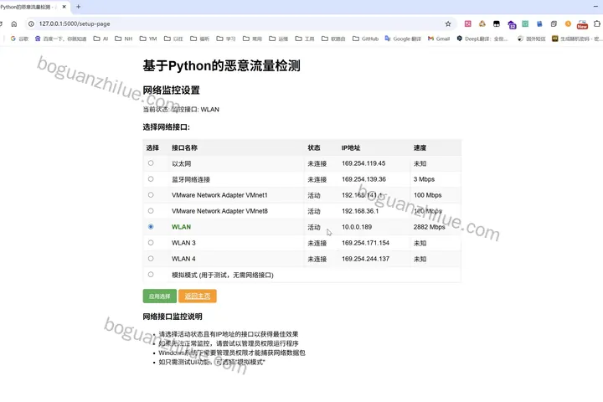
Task: Open the 百度一下 bookmark
Action: [x=61, y=39]
